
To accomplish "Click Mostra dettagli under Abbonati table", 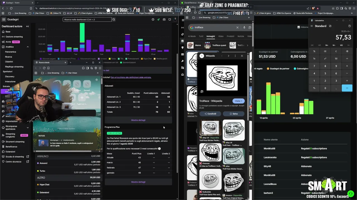I will (x=138, y=120).
